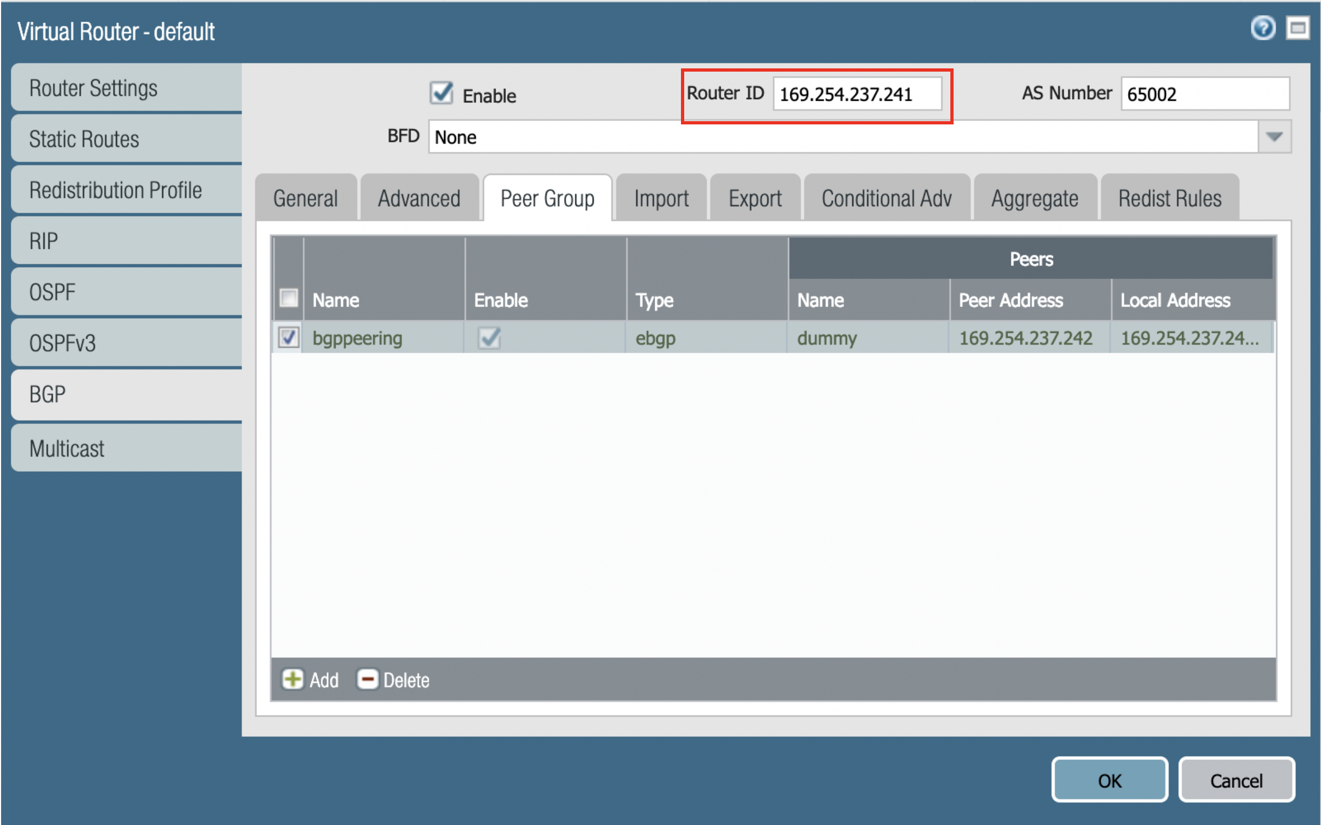
Task: Uncheck the bgppeering row selection checkbox
Action: [288, 338]
